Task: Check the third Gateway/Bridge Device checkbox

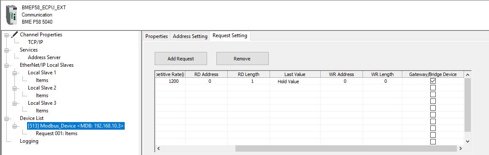Action: 433,95
